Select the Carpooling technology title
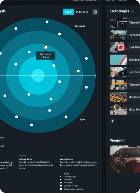 tap(134, 35)
